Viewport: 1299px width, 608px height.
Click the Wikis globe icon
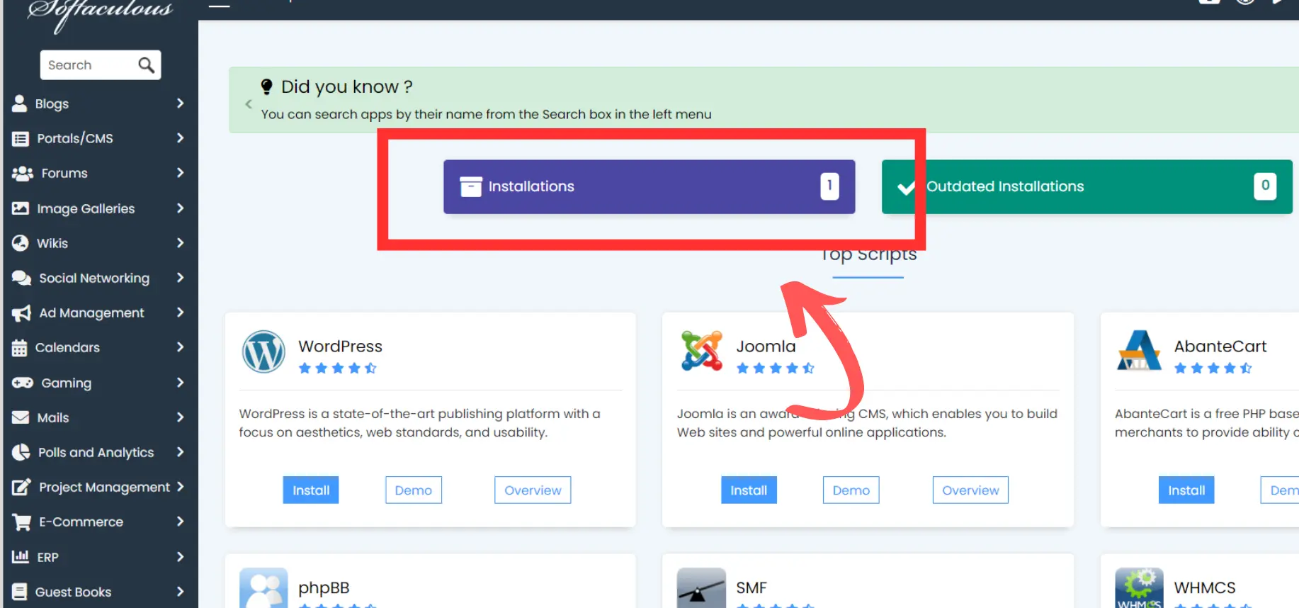(x=21, y=243)
